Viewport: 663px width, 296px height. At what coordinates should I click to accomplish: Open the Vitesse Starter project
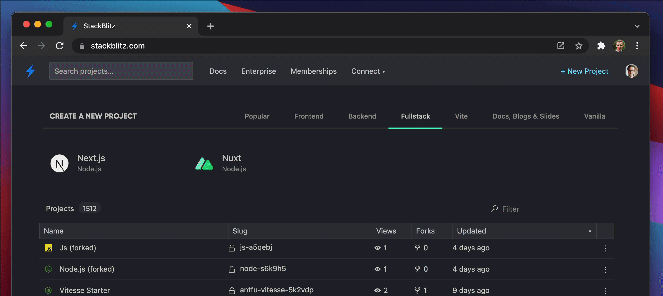pos(84,290)
